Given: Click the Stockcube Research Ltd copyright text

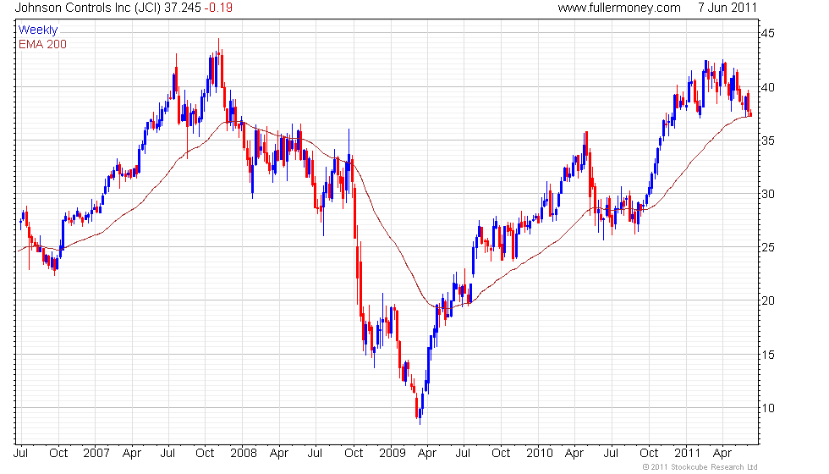Looking at the screenshot, I should (700, 467).
